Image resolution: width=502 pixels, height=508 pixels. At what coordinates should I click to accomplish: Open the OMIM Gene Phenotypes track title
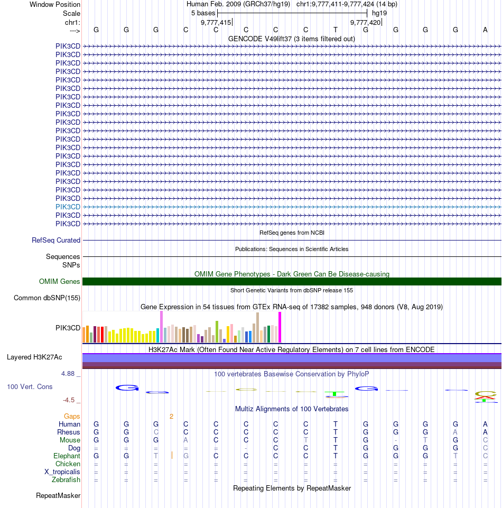click(x=292, y=274)
